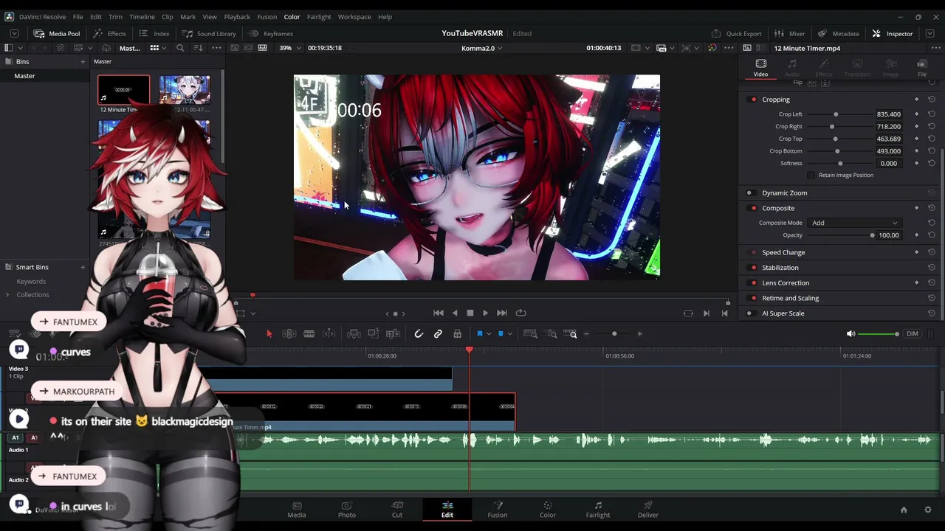Screen dimensions: 945x531
Task: Switch to the Fairlight page
Action: click(x=598, y=510)
